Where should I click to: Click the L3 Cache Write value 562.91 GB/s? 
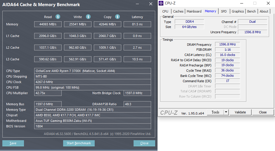[78, 59]
